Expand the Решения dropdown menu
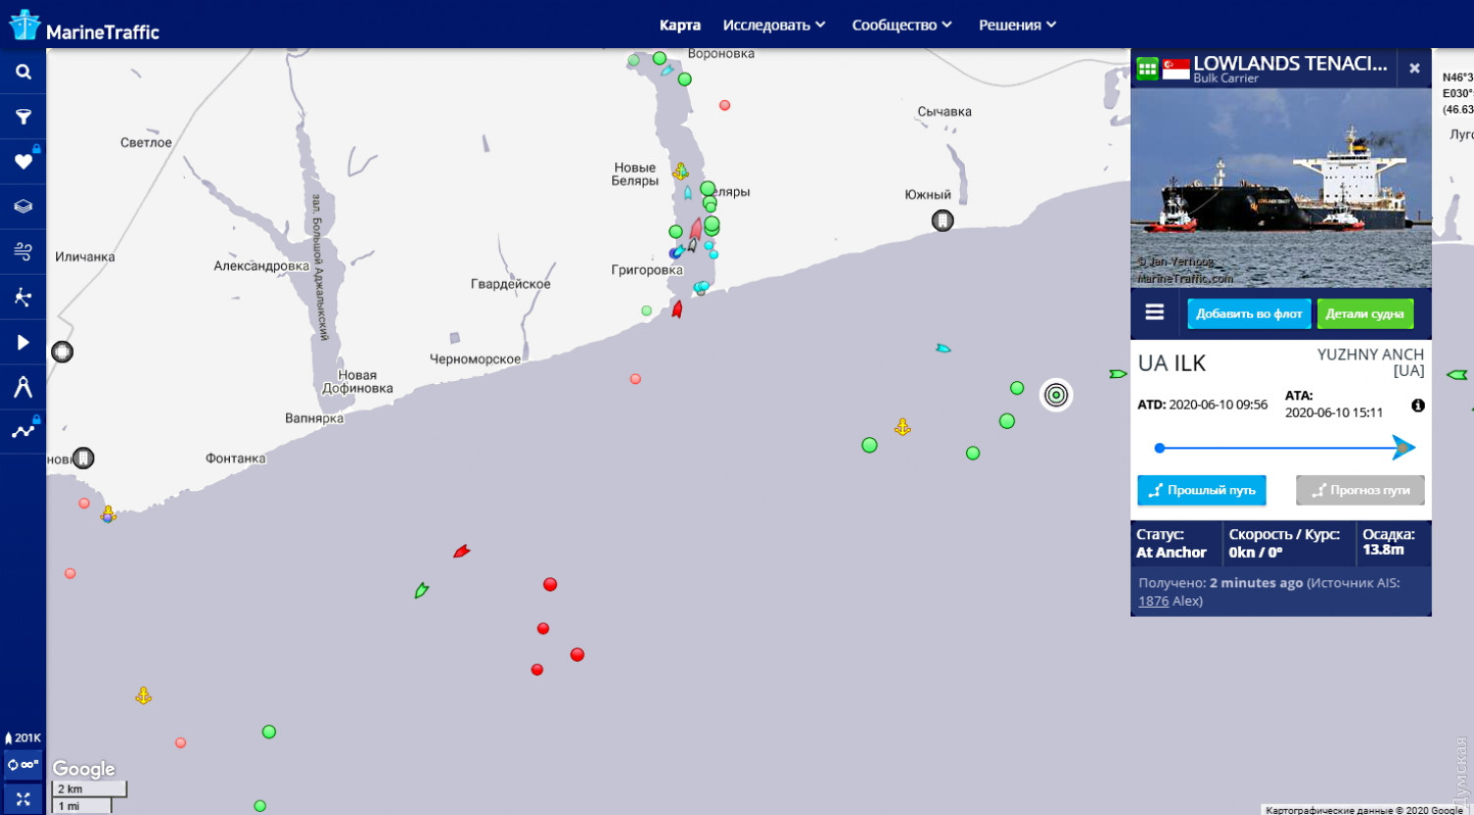 (x=1017, y=25)
